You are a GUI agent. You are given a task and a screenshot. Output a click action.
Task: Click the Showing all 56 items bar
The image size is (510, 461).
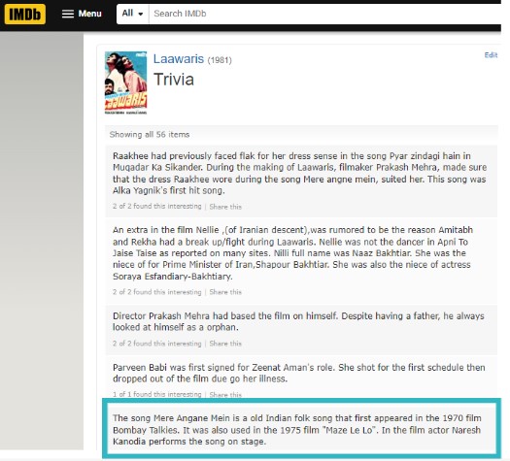tap(301, 135)
